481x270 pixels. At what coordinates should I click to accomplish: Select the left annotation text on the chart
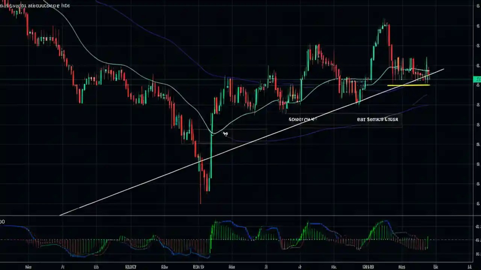coord(303,119)
